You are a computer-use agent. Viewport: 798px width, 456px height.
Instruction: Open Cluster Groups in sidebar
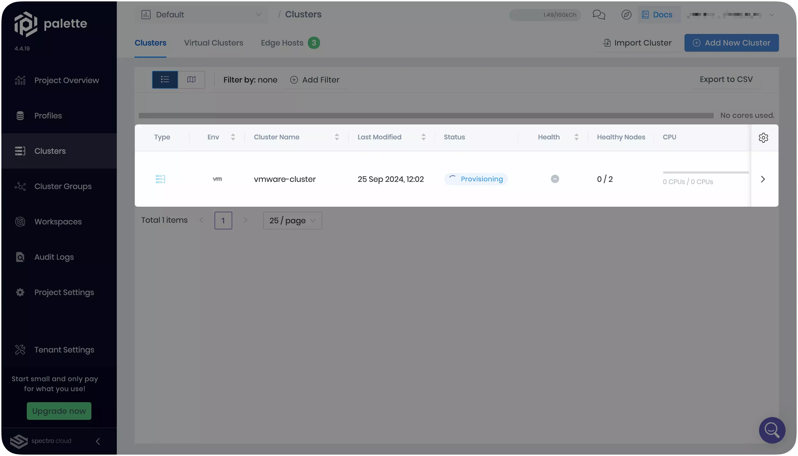63,186
